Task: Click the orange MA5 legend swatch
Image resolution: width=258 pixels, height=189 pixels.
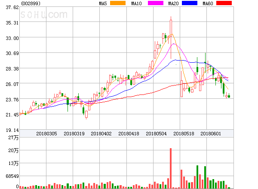Action: tap(118, 3)
